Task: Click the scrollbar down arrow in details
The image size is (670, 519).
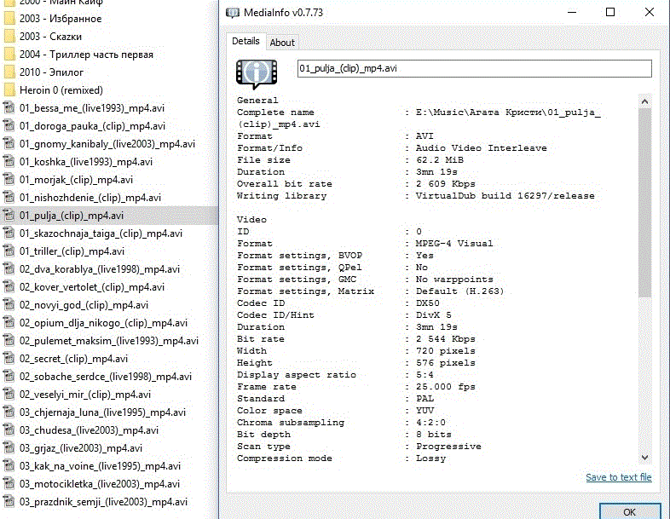Action: 644,458
